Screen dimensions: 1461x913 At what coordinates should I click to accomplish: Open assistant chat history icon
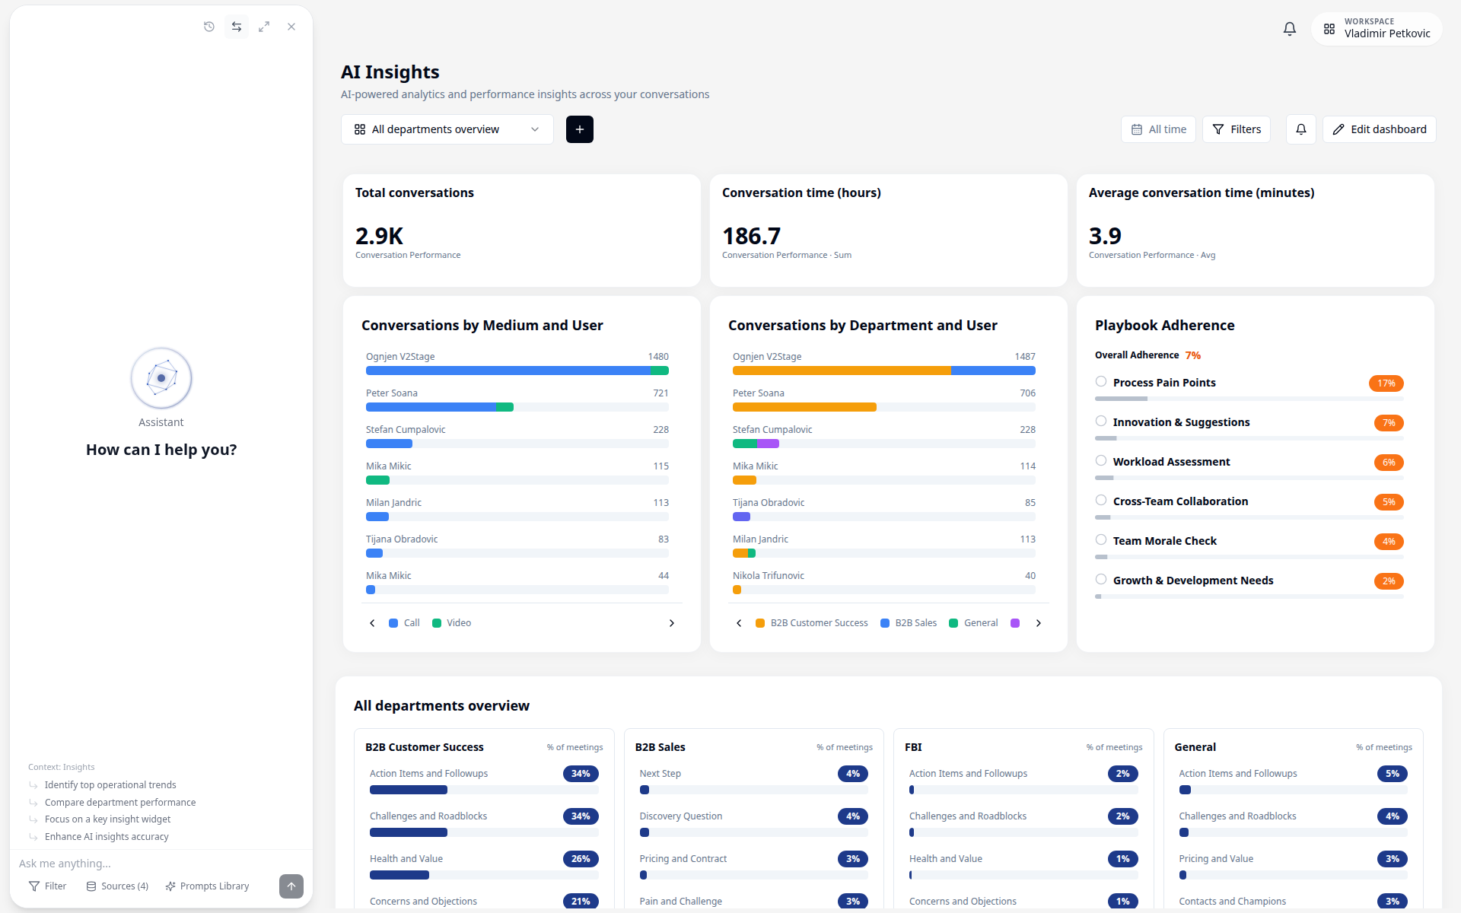(x=209, y=27)
